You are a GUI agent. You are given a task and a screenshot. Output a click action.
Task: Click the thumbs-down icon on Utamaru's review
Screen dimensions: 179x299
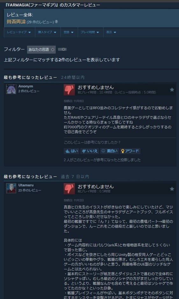tap(69, 189)
